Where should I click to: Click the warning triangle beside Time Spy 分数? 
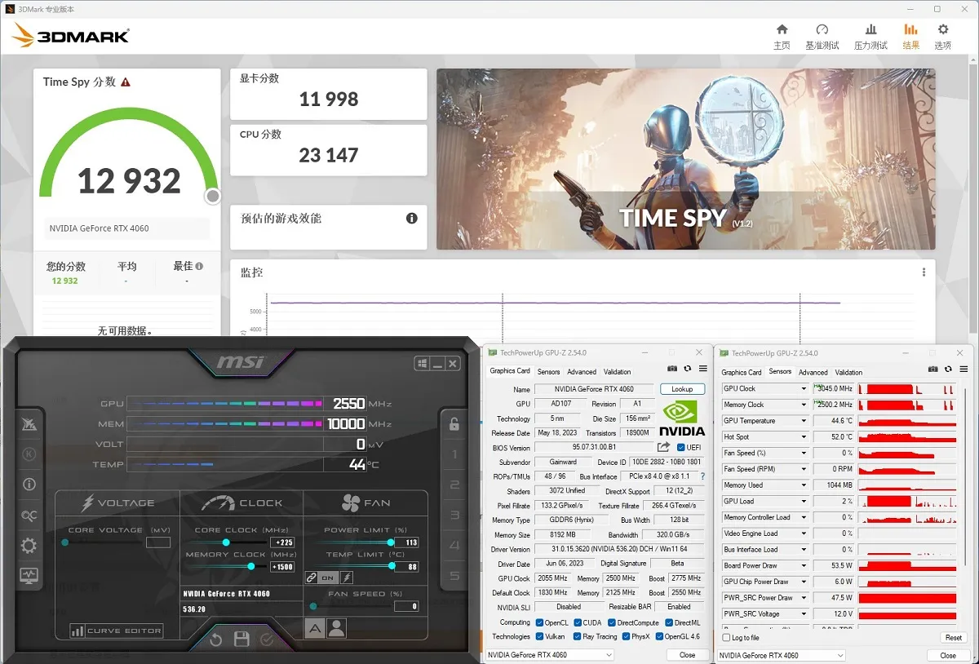126,82
